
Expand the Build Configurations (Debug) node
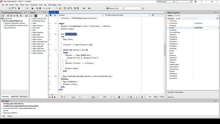click(x=4, y=23)
